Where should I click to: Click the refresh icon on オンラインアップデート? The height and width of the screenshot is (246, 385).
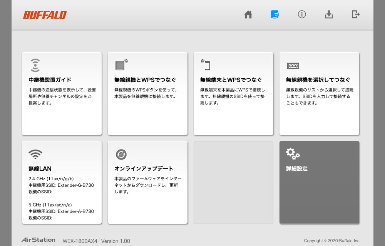(x=121, y=155)
